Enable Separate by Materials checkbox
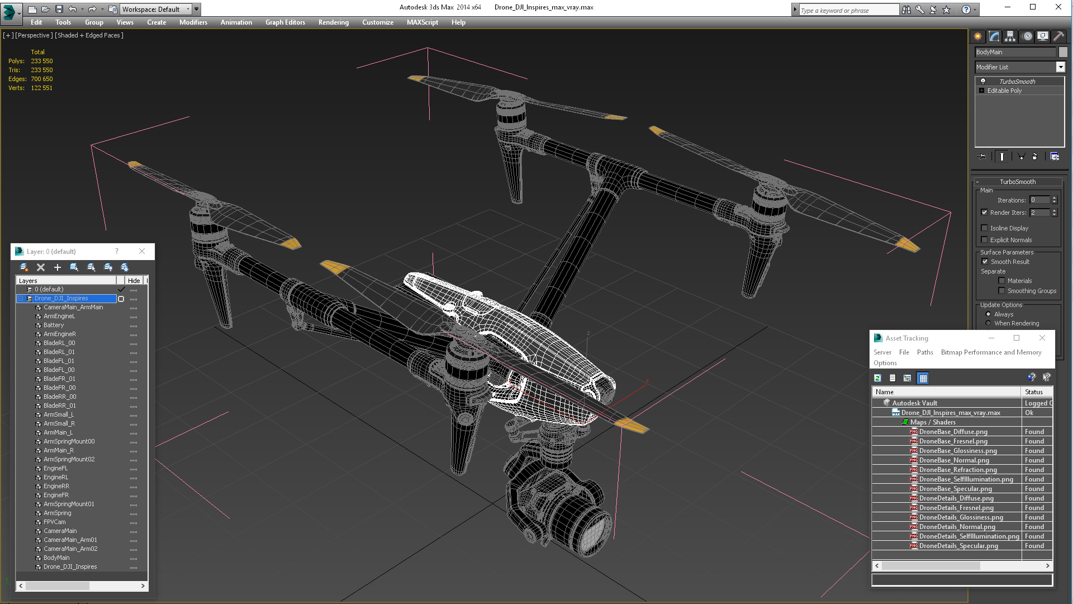Screen dimensions: 1073x604 coord(1002,281)
